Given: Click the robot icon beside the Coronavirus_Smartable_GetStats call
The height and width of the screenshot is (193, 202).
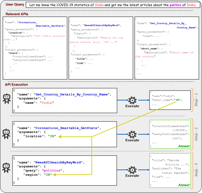Looking at the screenshot, I should [x=6, y=134].
